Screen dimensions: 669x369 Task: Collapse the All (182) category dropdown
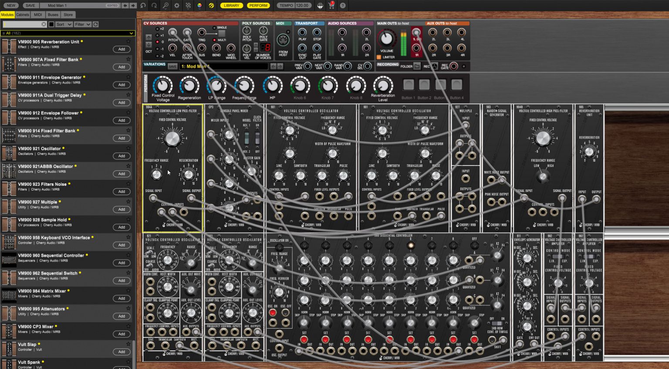(x=130, y=33)
